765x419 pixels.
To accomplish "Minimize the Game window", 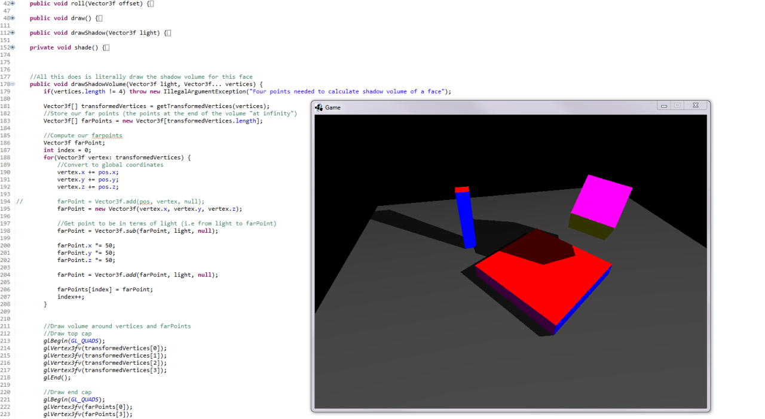I will point(664,106).
